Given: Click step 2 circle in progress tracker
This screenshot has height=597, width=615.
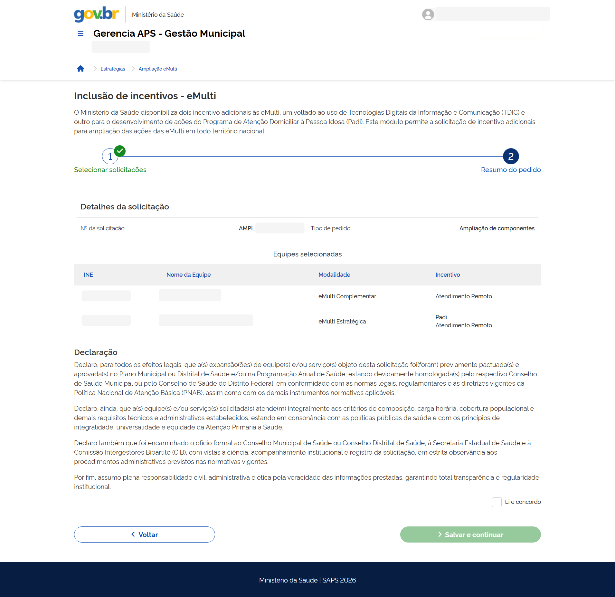Looking at the screenshot, I should pyautogui.click(x=511, y=157).
